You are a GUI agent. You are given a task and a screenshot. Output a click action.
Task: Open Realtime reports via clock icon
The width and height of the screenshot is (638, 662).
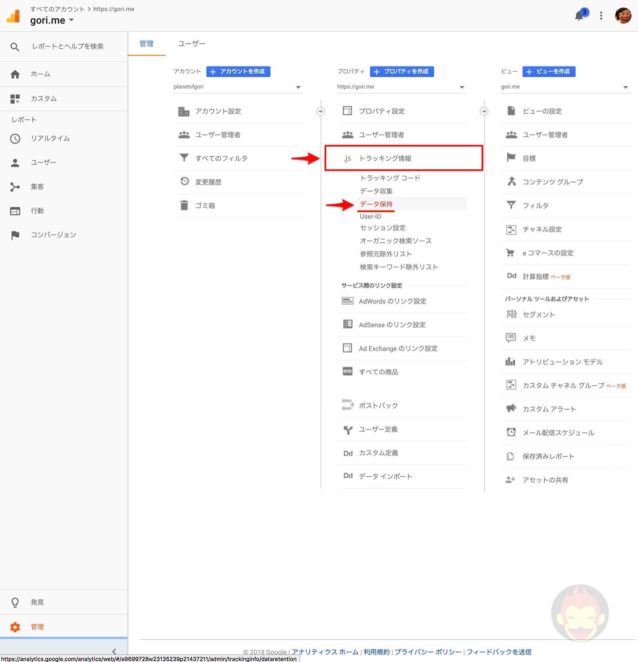click(x=15, y=138)
